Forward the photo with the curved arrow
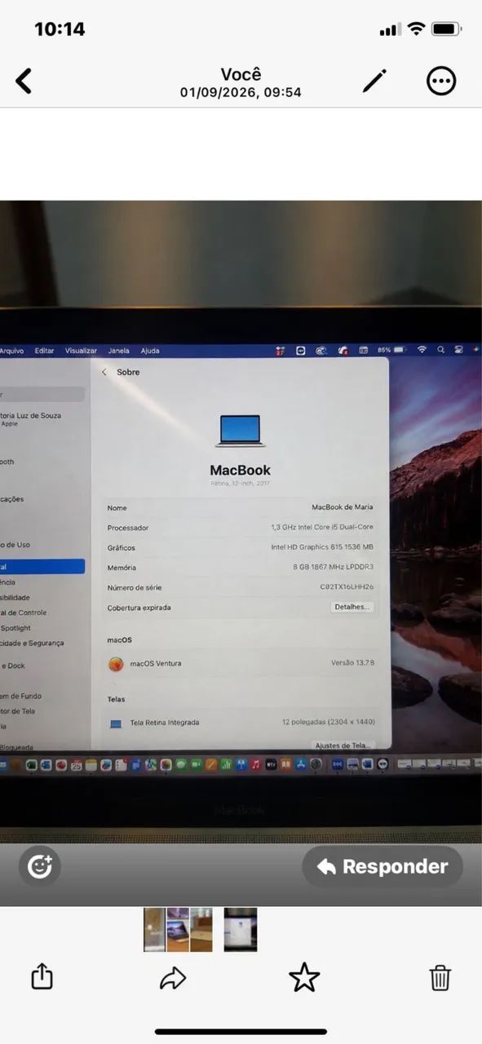 pos(173,978)
